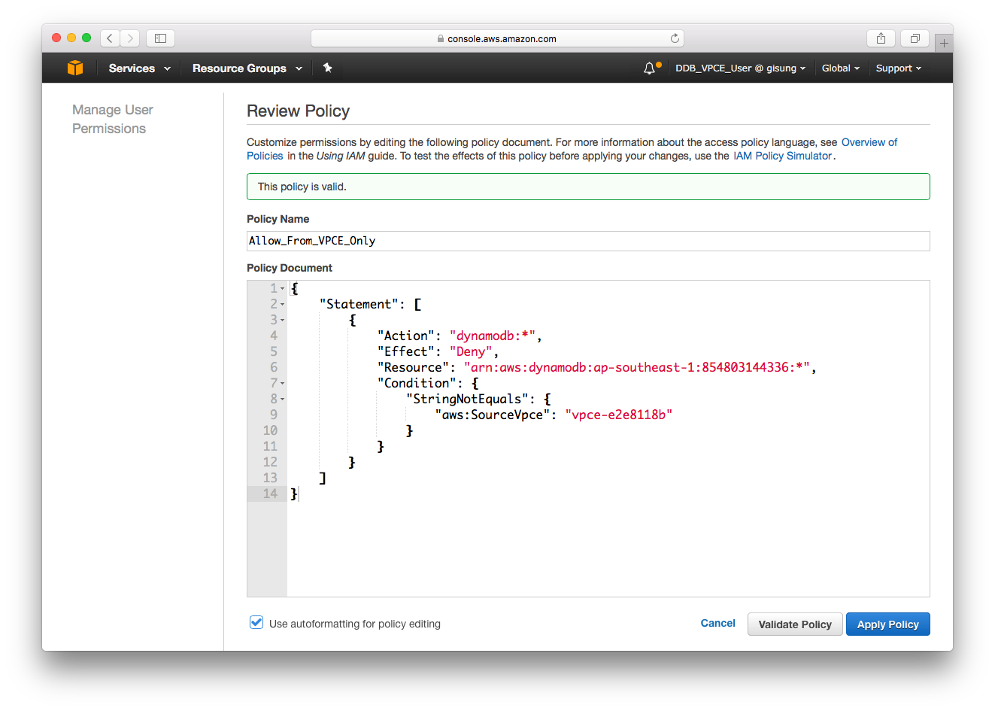Open the Support menu
Viewport: 995px width, 711px height.
[897, 68]
